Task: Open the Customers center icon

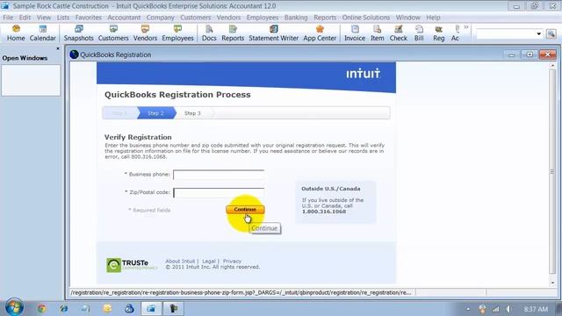Action: (113, 33)
